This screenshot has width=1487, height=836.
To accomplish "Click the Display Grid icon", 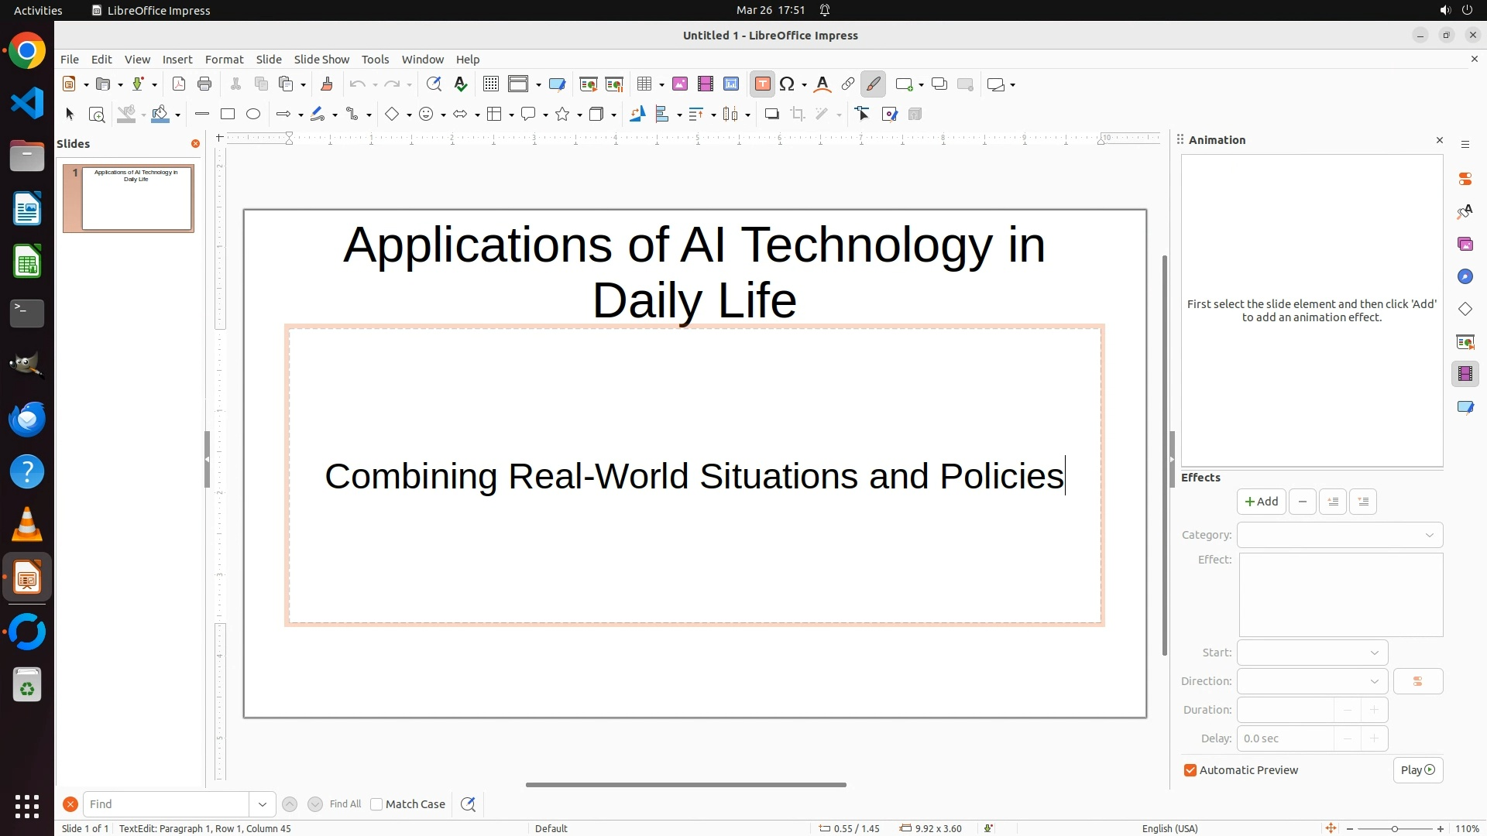I will (x=490, y=84).
